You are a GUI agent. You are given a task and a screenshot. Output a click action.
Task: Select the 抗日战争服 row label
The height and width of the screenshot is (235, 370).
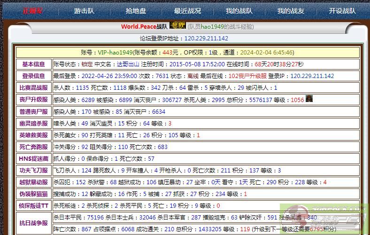(33, 223)
